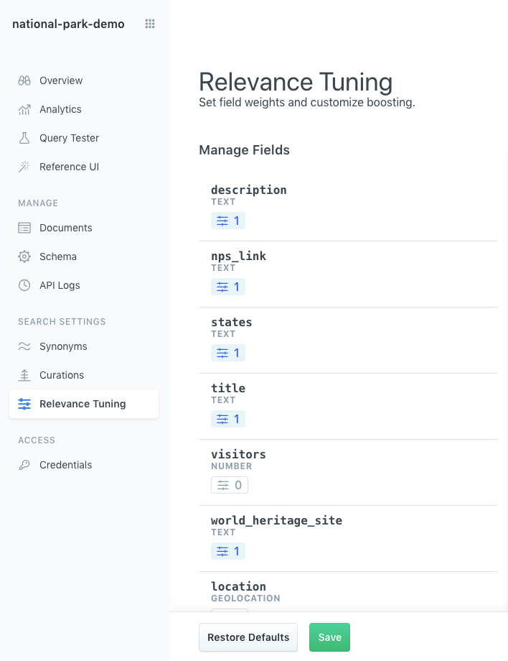Open the title field weight adjuster
Screen dimensions: 508x661
tap(227, 419)
